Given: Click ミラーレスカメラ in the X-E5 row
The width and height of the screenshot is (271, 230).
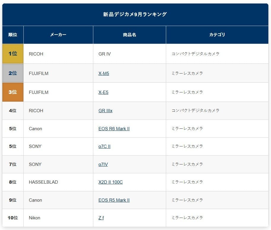Looking at the screenshot, I should (x=187, y=92).
